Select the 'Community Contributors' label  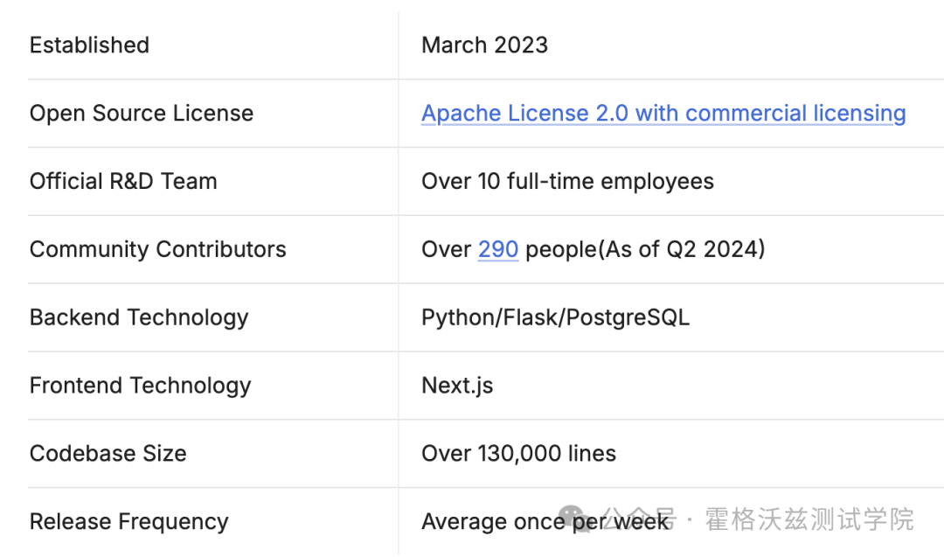[x=157, y=249]
